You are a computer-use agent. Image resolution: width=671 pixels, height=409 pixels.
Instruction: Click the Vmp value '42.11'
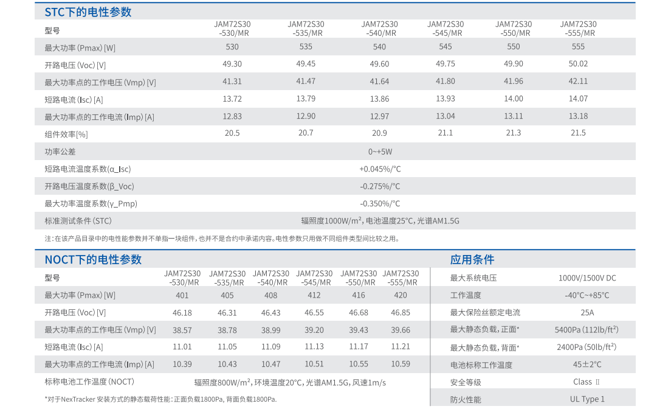click(x=578, y=82)
